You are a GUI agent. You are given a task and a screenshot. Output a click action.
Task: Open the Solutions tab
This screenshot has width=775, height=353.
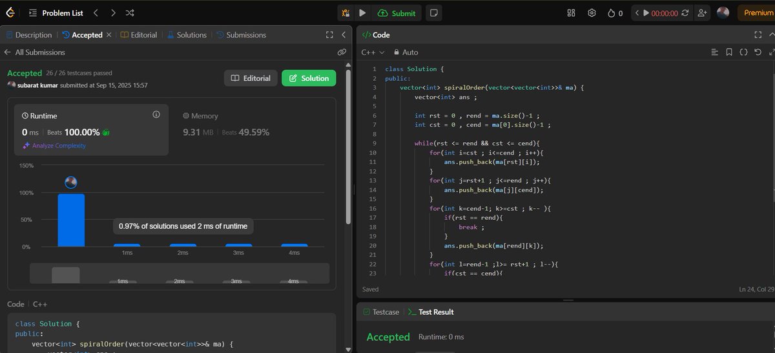(x=187, y=35)
